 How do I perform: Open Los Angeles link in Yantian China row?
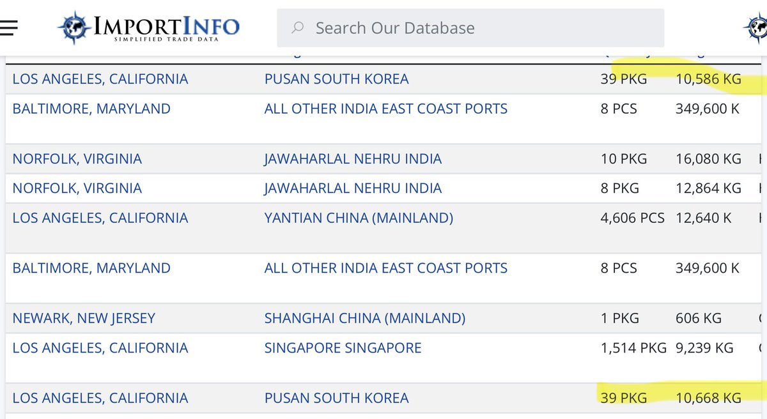point(100,218)
